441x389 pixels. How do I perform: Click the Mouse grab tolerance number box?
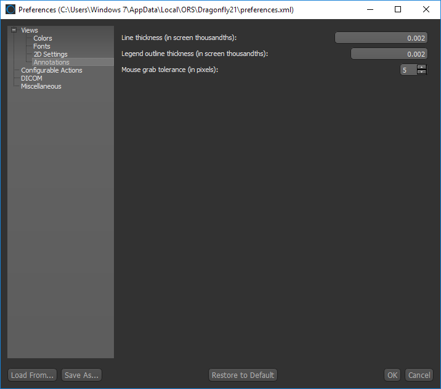[408, 70]
